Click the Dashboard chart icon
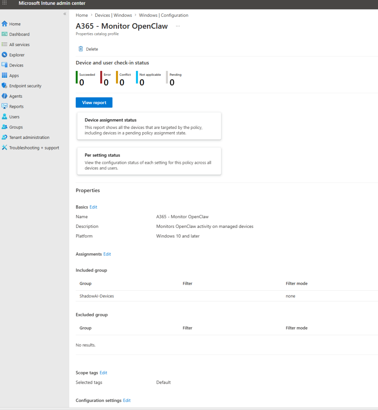 pyautogui.click(x=4, y=34)
